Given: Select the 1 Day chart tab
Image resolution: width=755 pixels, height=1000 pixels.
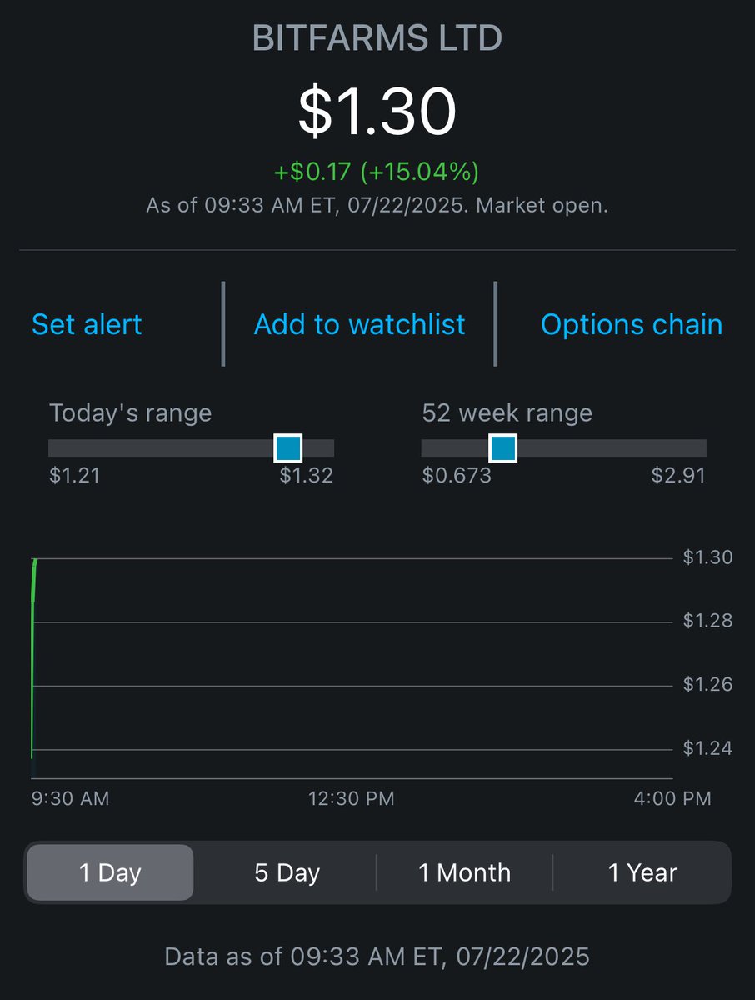Looking at the screenshot, I should coord(110,872).
